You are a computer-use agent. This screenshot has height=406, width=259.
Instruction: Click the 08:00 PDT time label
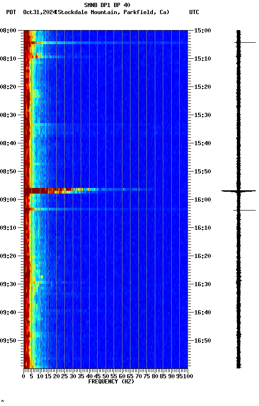(8, 31)
